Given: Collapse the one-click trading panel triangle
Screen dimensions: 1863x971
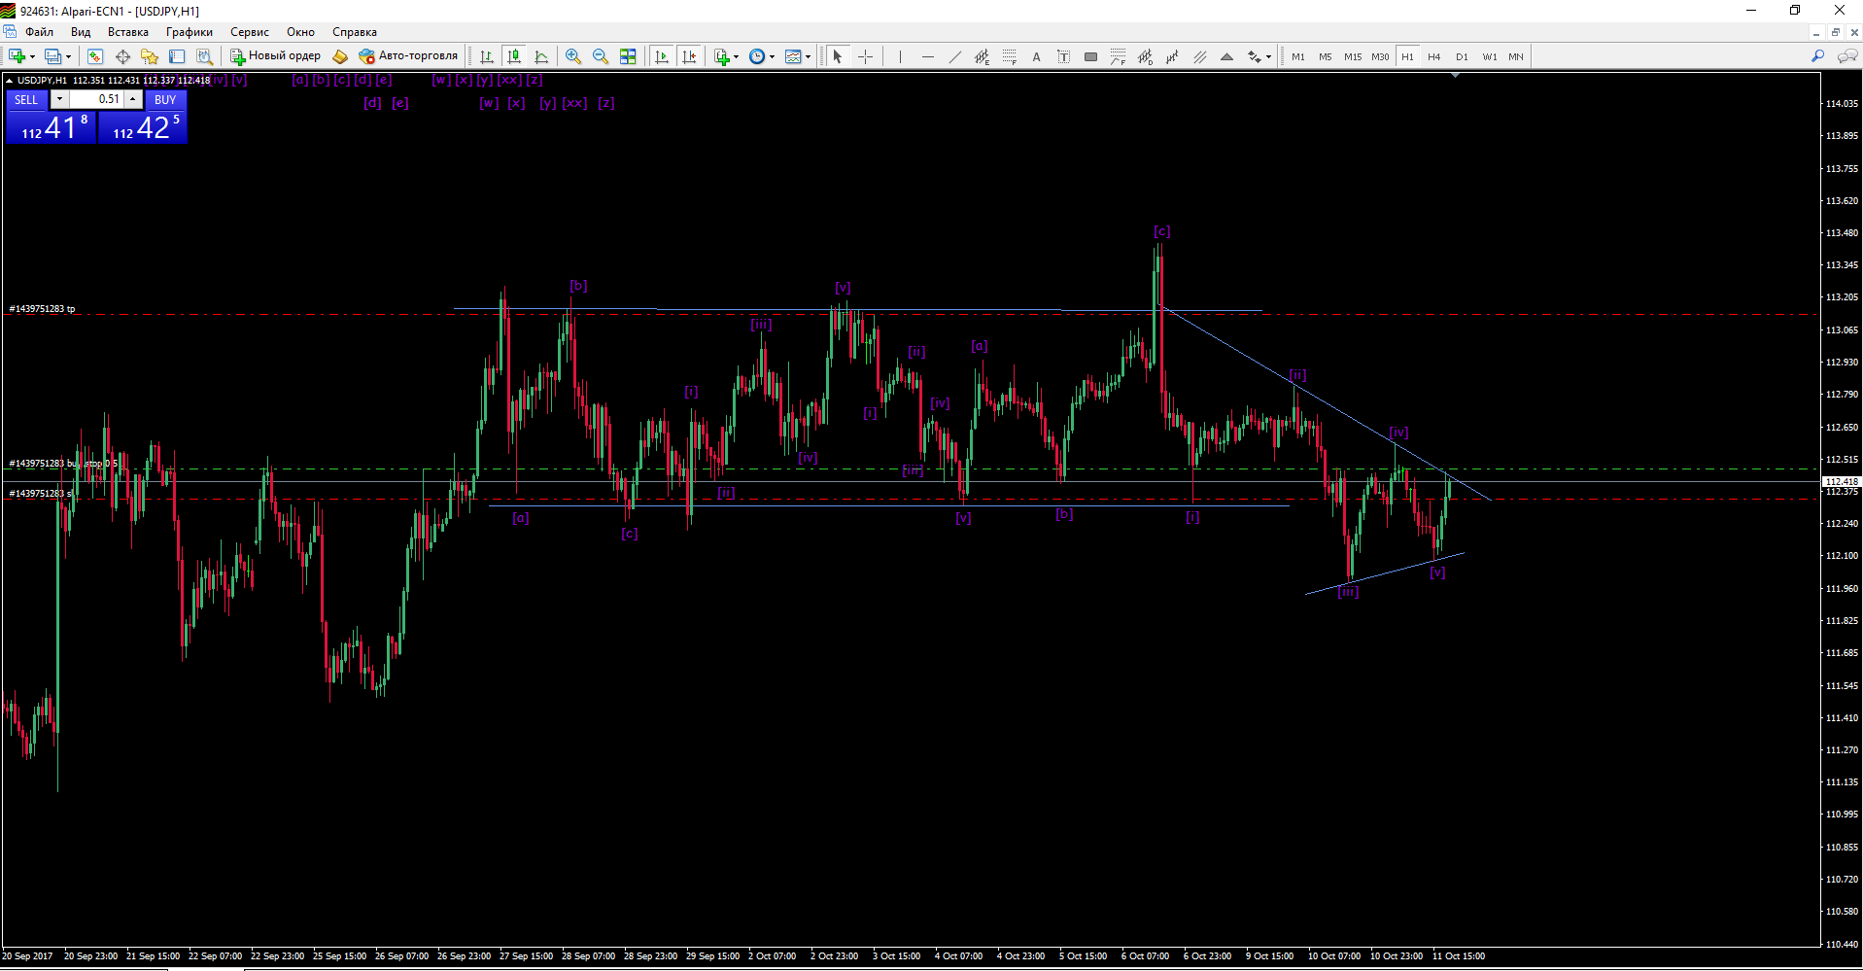Looking at the screenshot, I should click(x=9, y=81).
